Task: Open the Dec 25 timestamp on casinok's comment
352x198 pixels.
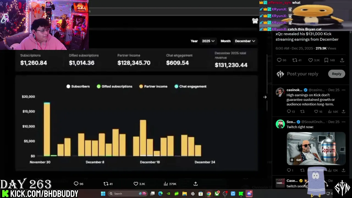Action: point(334,90)
